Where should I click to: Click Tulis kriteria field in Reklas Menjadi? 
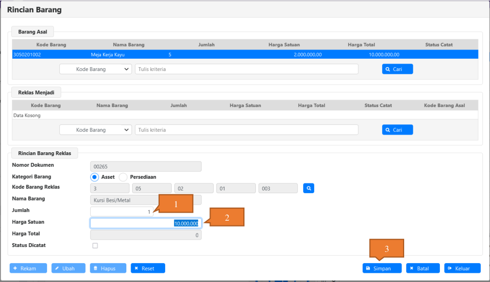point(246,130)
